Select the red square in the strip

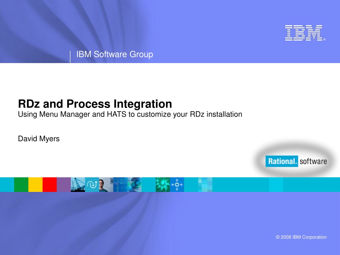coord(50,185)
